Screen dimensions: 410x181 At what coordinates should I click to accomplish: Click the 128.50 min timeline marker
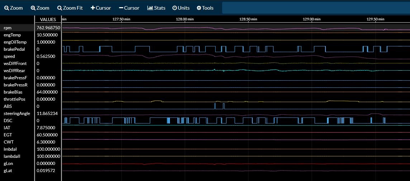tap(248, 19)
